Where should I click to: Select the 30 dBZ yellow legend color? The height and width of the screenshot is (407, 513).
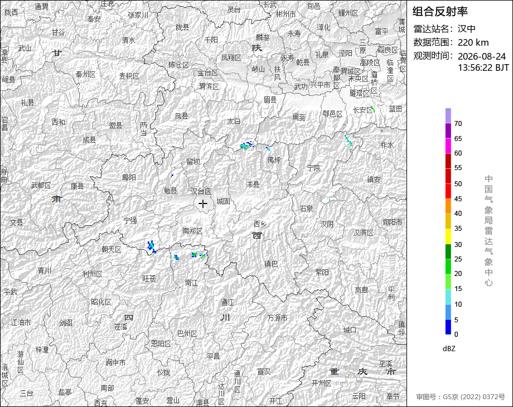[x=448, y=236]
